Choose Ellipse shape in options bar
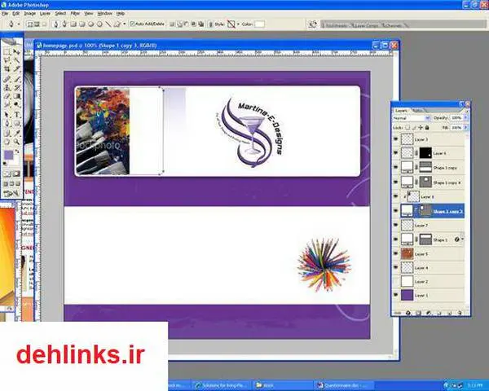Screen dimensions: 489x391 (90, 24)
